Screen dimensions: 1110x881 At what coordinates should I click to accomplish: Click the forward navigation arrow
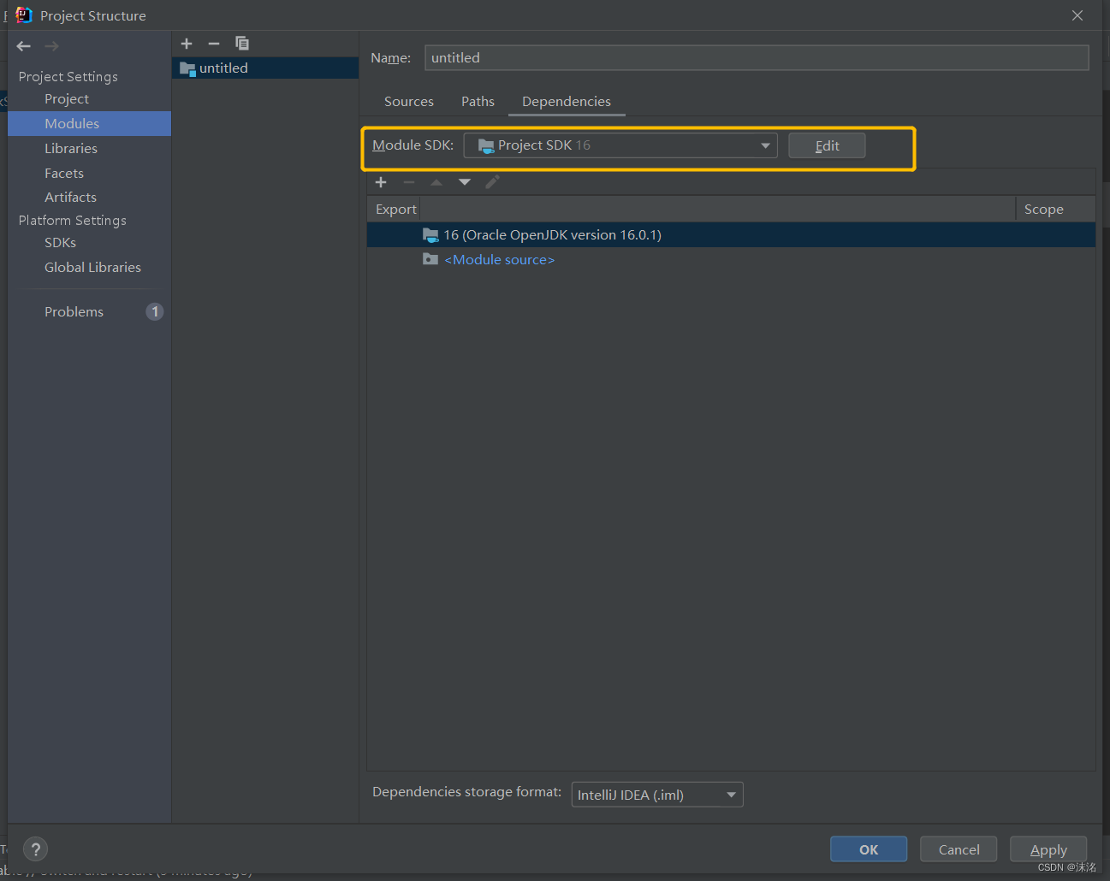(x=51, y=46)
